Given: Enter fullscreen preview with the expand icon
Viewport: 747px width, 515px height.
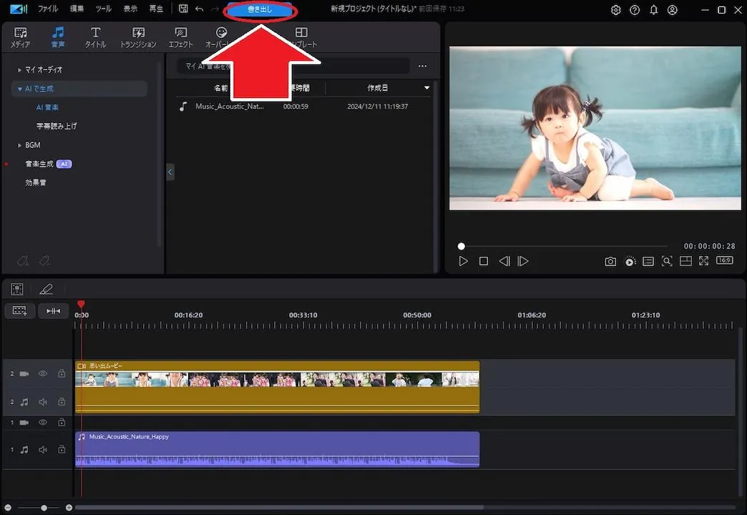Looking at the screenshot, I should [x=703, y=260].
